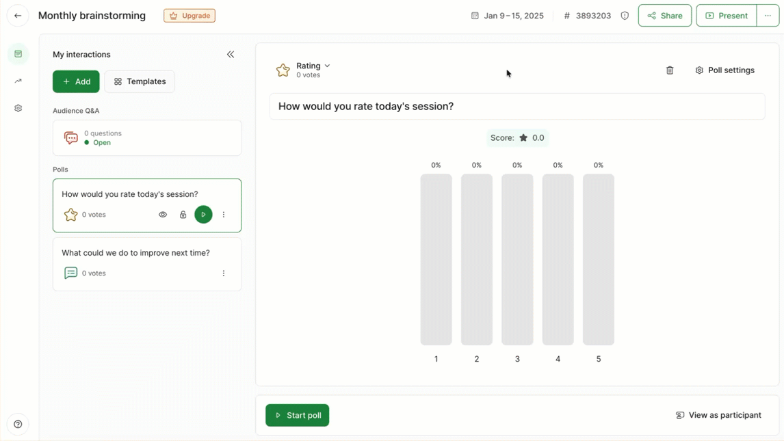
Task: Click the Upgrade button
Action: tap(190, 16)
